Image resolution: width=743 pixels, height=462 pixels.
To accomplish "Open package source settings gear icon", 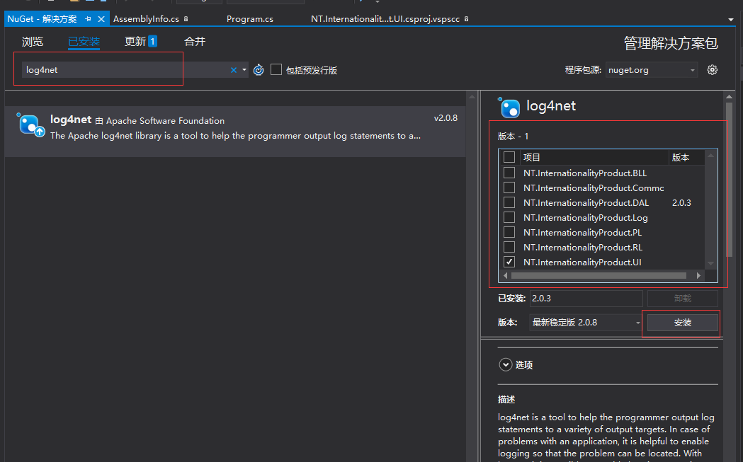I will click(713, 69).
